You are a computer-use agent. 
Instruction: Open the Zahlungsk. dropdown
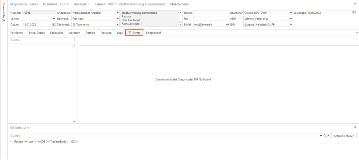[118, 25]
